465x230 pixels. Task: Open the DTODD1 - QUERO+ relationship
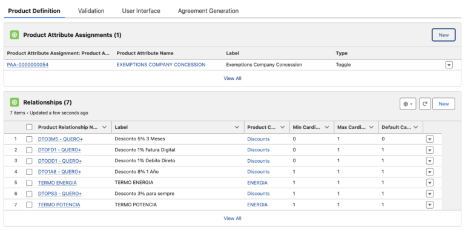coord(60,161)
